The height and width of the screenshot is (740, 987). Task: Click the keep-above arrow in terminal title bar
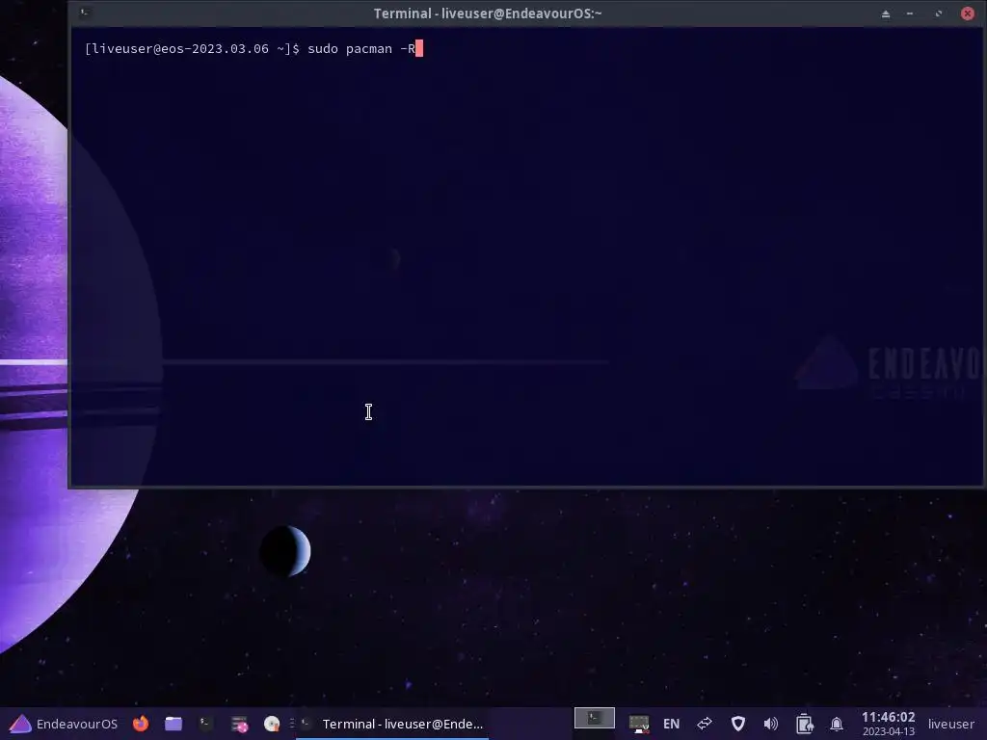coord(886,13)
